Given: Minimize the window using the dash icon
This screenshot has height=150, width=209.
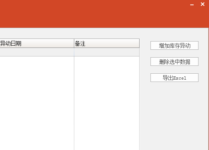Looking at the screenshot, I should click(192, 5).
